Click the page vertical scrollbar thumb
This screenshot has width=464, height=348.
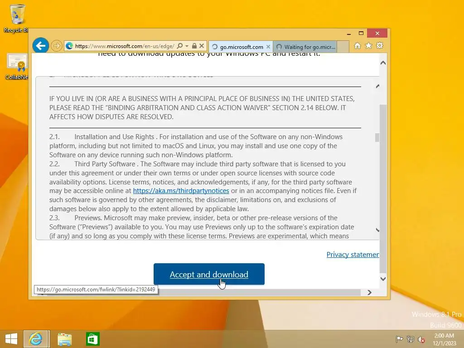pos(383,188)
